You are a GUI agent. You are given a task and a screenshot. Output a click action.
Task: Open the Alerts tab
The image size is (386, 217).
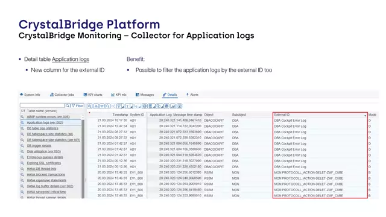(192, 95)
